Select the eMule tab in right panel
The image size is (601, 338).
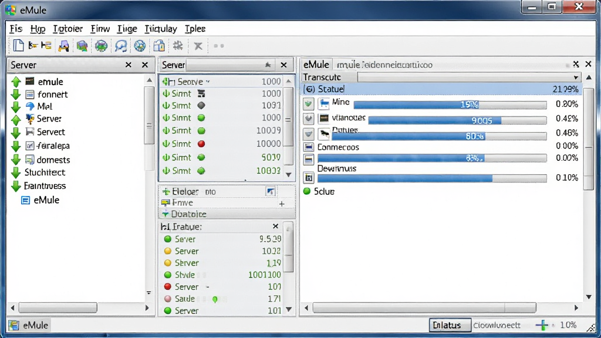[x=316, y=65]
